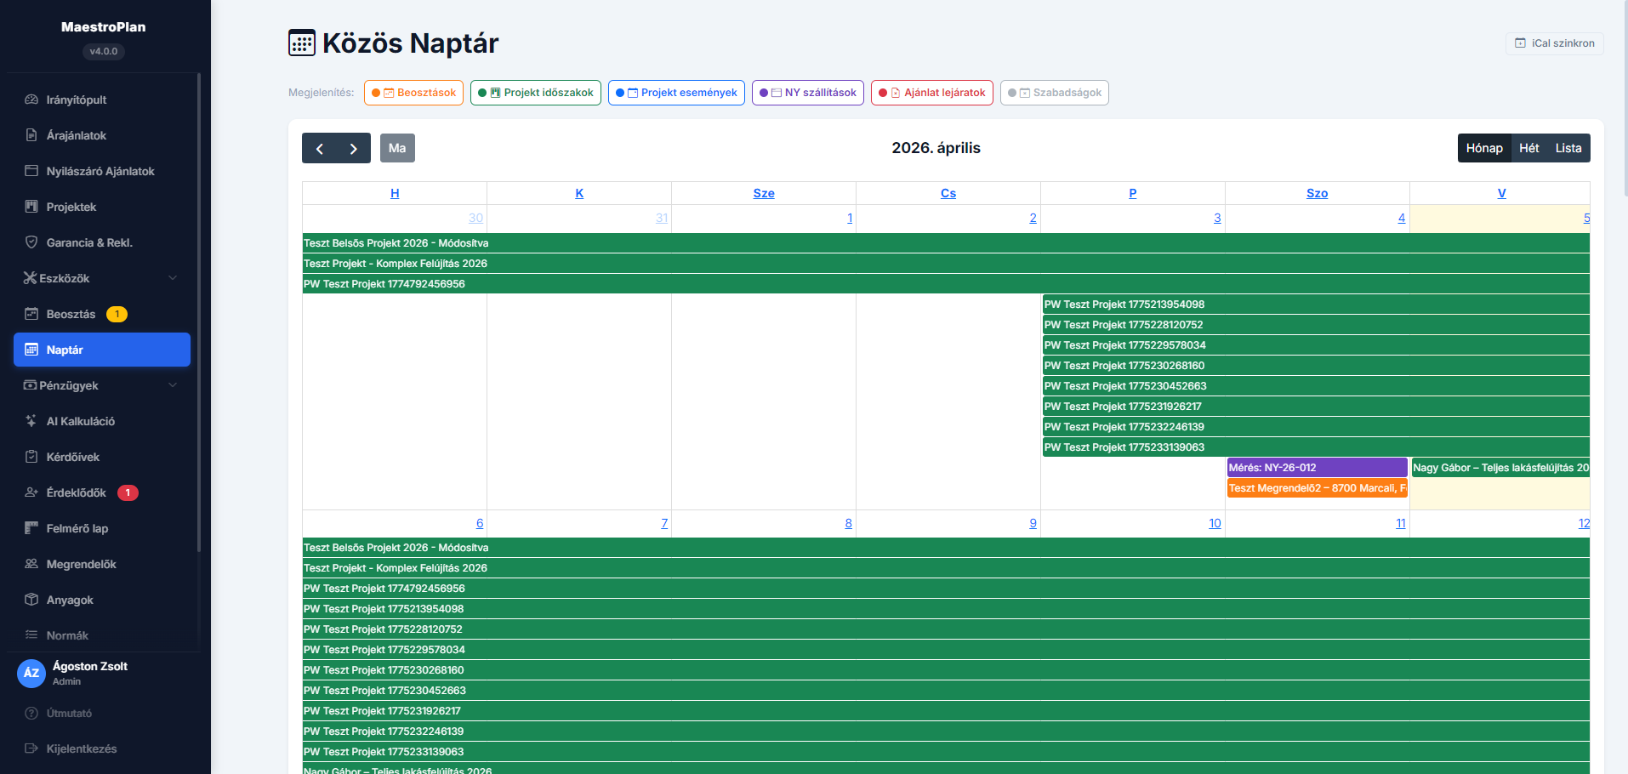Open Ágoston Zsolt profile name
This screenshot has height=774, width=1628.
[90, 666]
